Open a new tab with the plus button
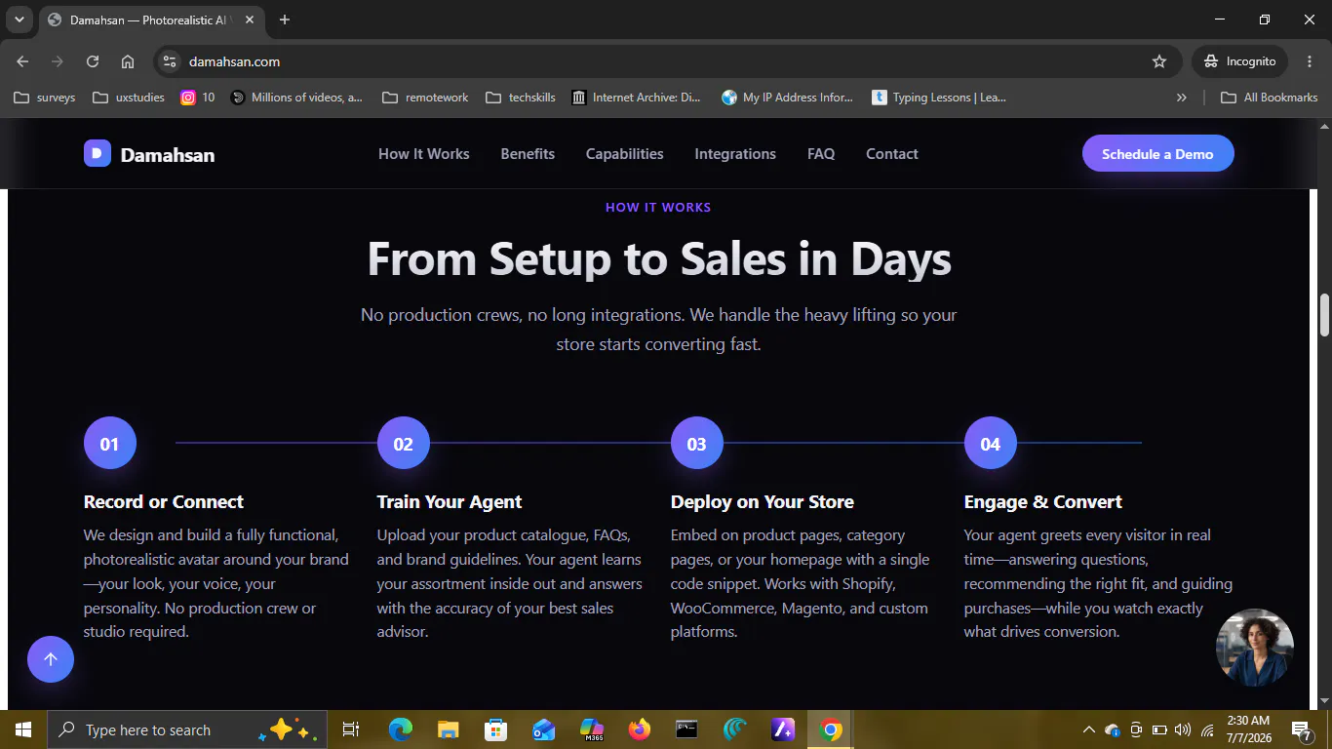The height and width of the screenshot is (749, 1332). 285,20
